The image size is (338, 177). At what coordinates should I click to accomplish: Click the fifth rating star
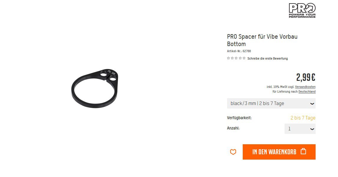point(244,58)
